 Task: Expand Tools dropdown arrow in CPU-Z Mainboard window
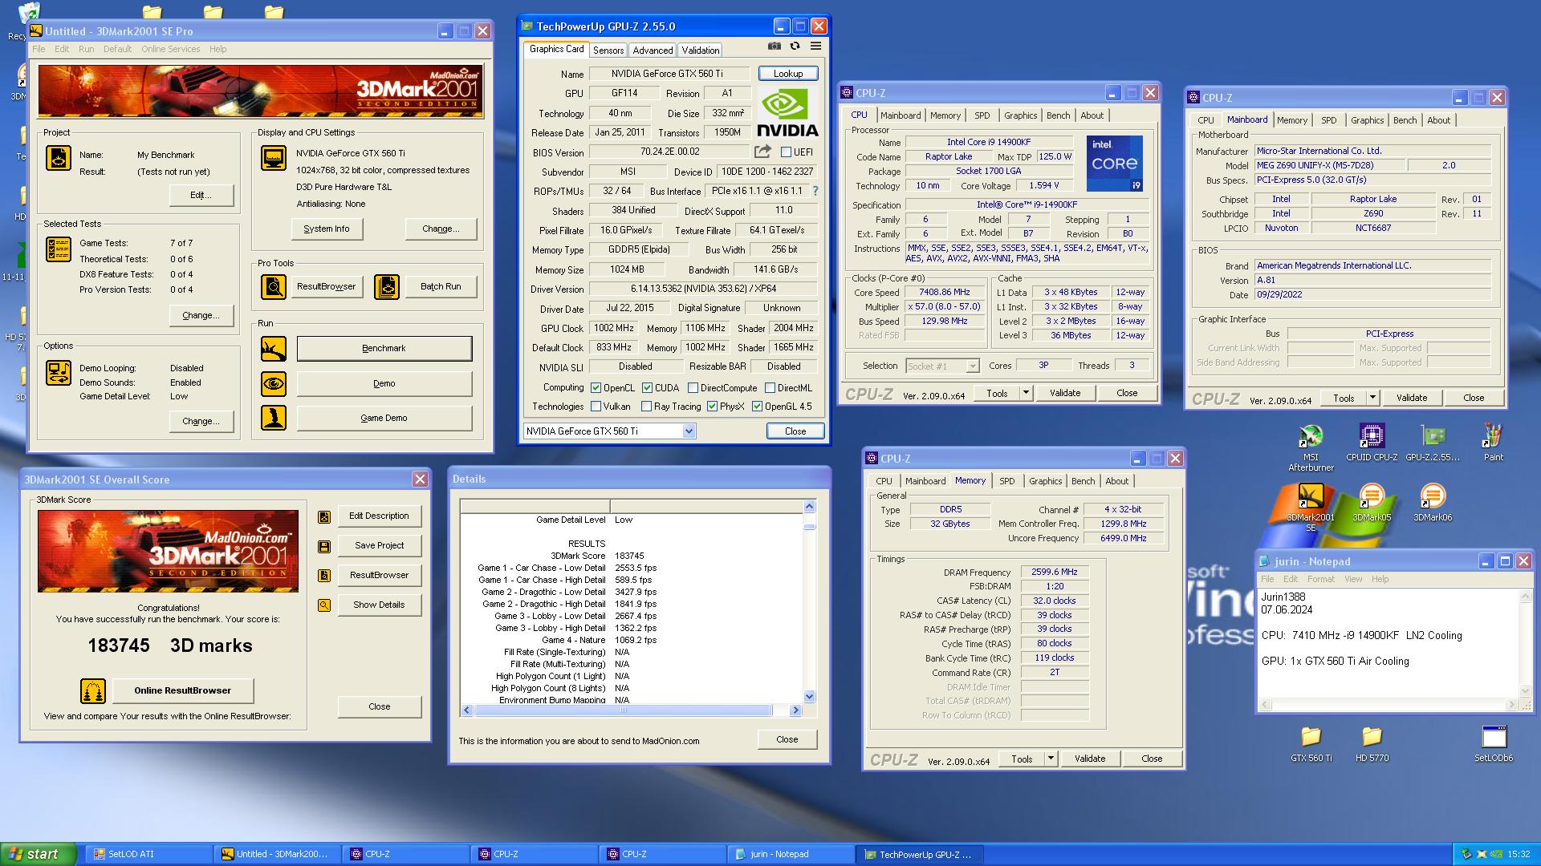pos(1372,398)
